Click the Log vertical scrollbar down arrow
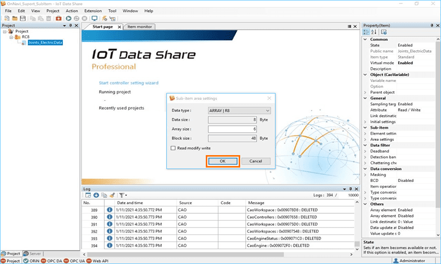441x264 pixels. tap(357, 249)
